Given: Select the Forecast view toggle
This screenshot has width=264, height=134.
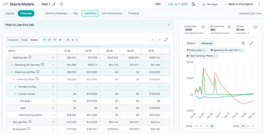Looking at the screenshot, I should [26, 13].
